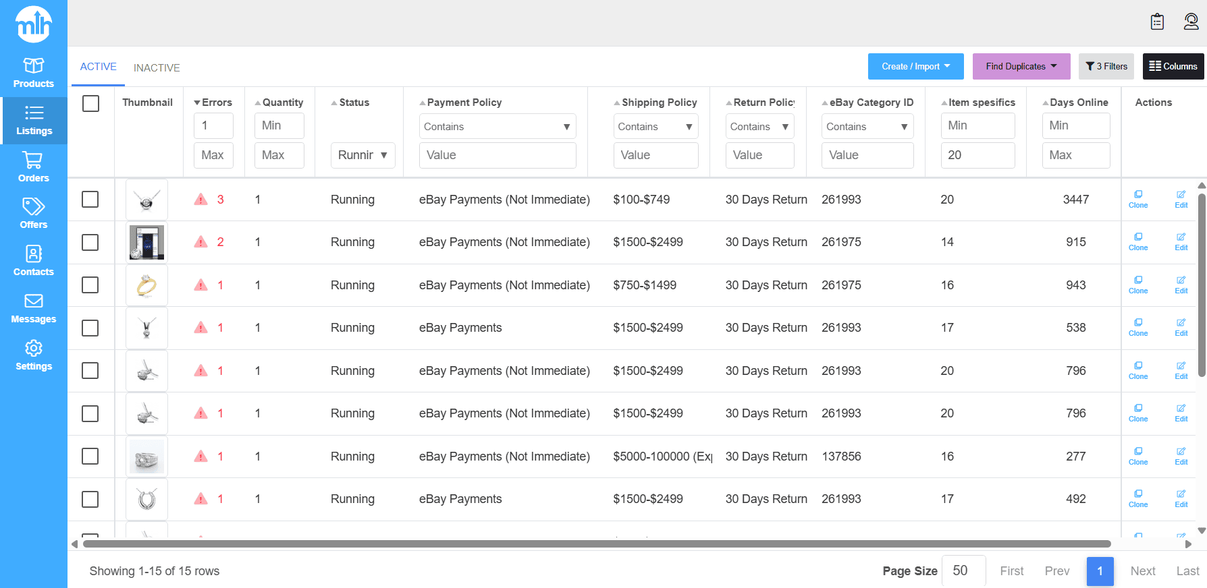Click Last page link
The image size is (1207, 588).
pos(1187,571)
